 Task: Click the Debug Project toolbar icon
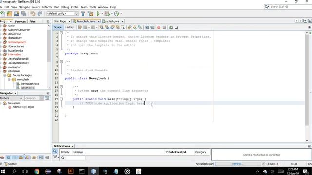point(107,14)
